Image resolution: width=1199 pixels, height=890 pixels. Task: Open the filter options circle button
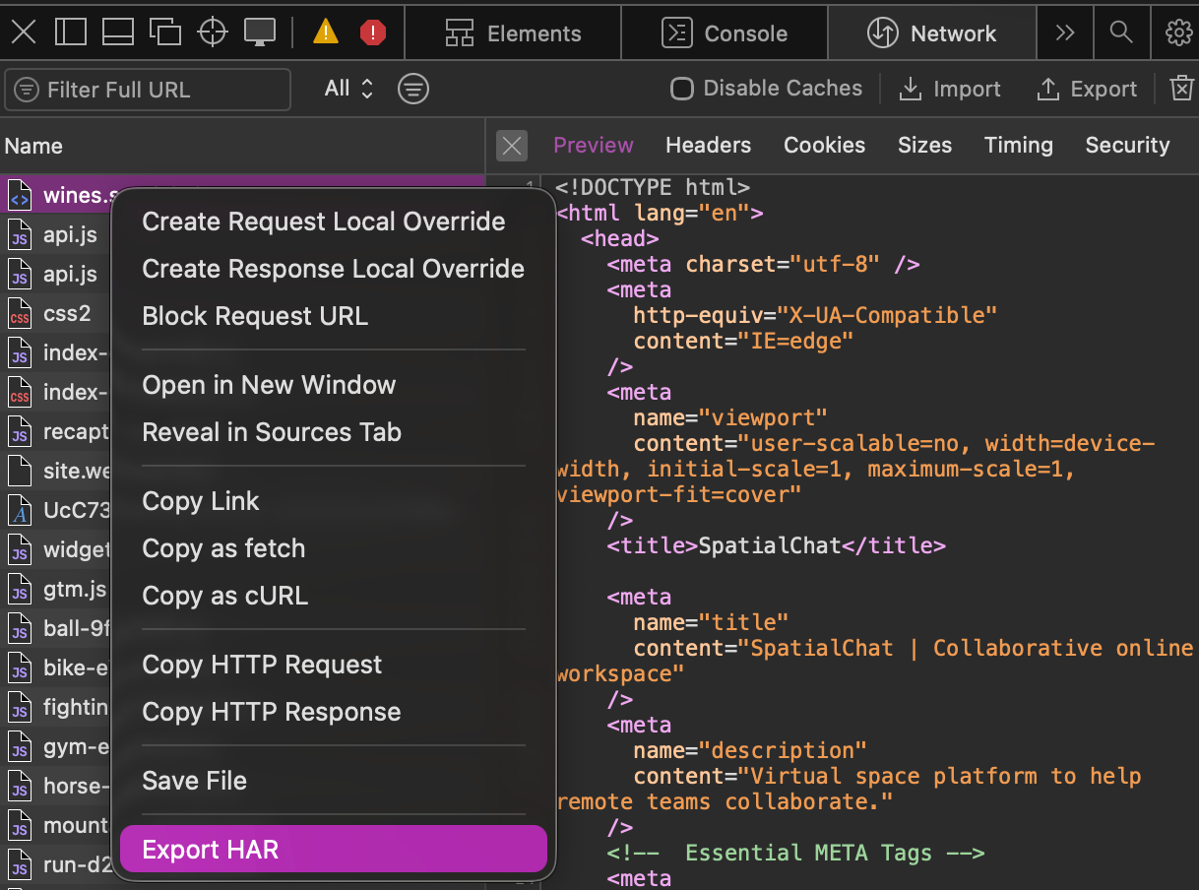pyautogui.click(x=413, y=89)
